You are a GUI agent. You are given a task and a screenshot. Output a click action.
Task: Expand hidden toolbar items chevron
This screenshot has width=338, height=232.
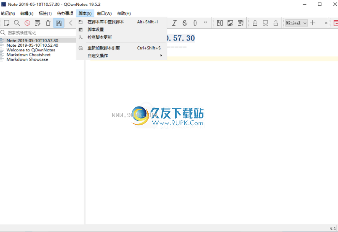coord(326,23)
